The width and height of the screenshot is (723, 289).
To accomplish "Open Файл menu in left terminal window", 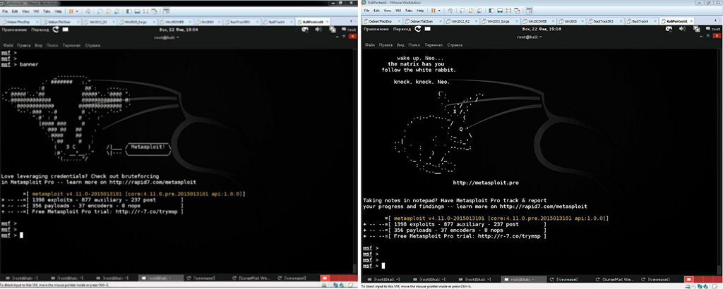I will click(x=8, y=46).
